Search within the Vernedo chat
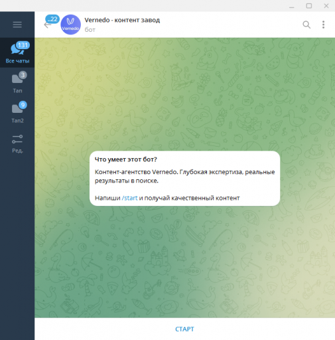The height and width of the screenshot is (340, 335). point(306,25)
